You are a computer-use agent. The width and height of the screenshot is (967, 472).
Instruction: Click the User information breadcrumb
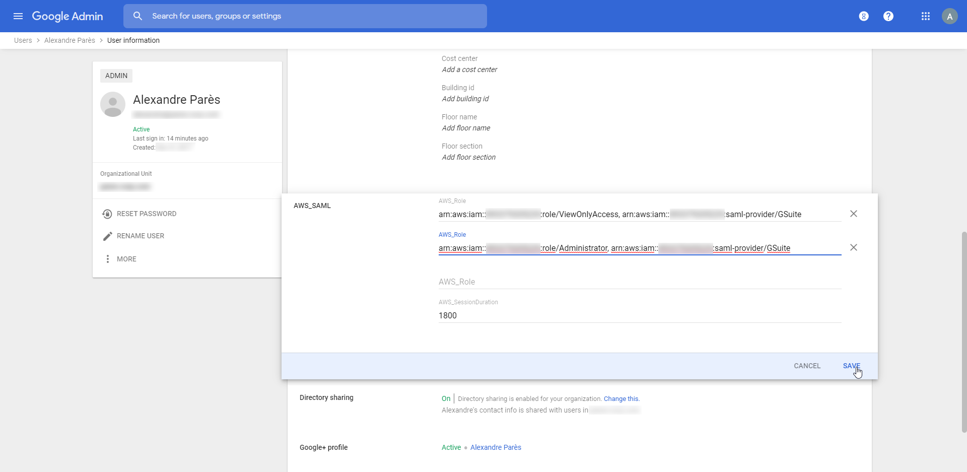pos(133,40)
